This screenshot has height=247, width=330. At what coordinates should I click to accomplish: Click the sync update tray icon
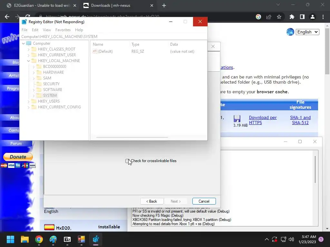pos(275,239)
